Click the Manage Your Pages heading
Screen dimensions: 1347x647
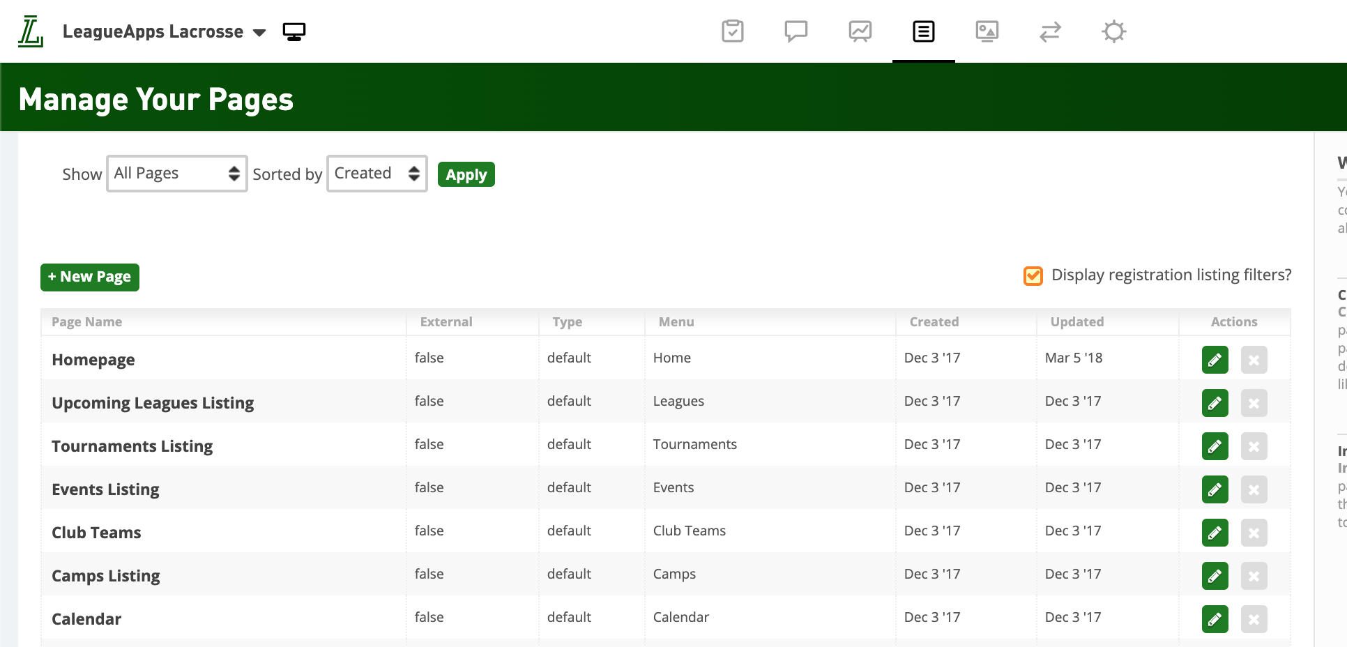tap(156, 99)
